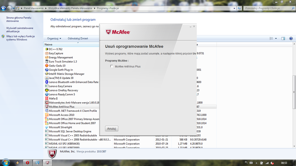296x166 pixels.
Task: Click the volume tray icon
Action: 272,163
